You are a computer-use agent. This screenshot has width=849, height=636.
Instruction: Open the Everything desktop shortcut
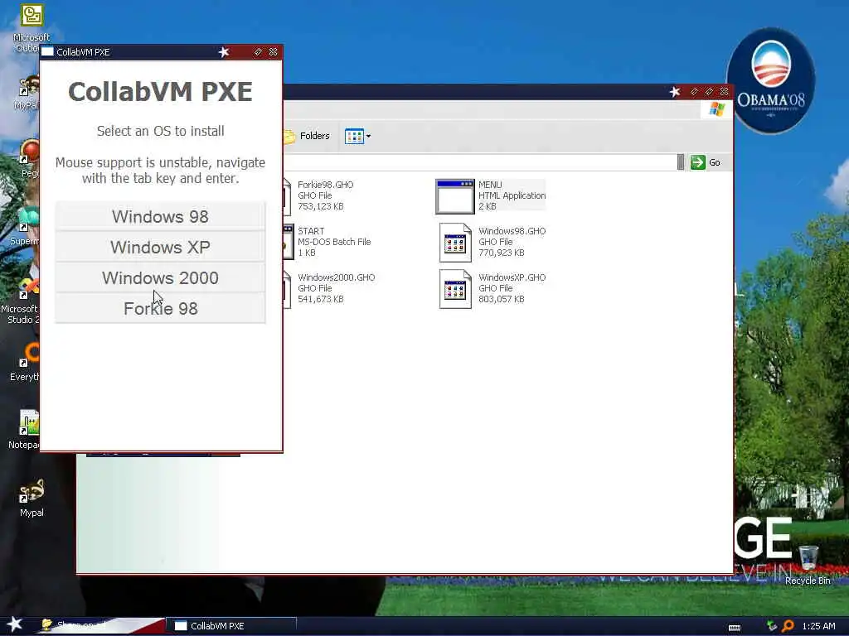(x=26, y=363)
